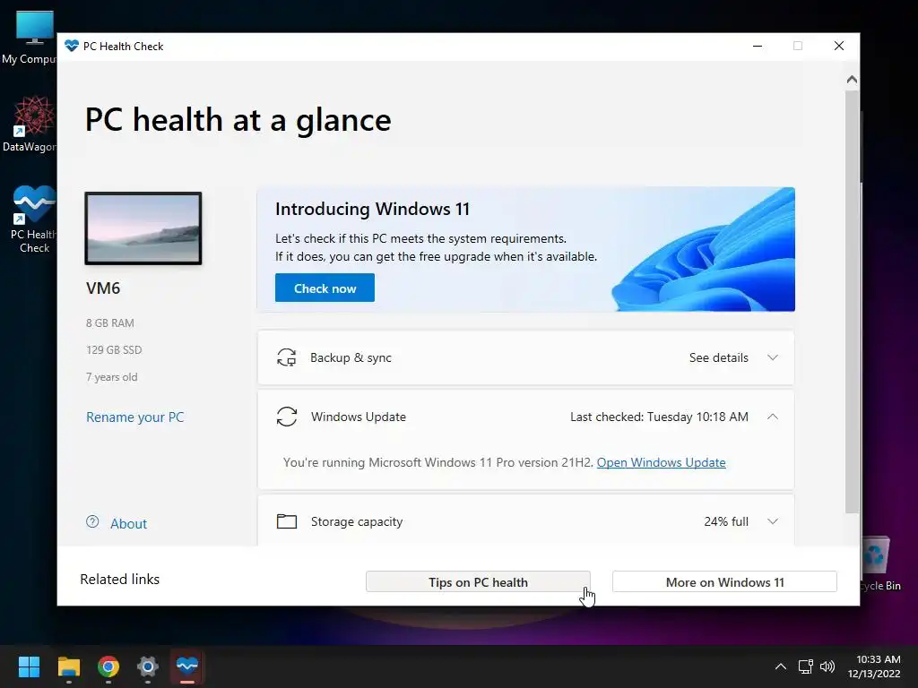Launch Google Chrome from the taskbar

[x=108, y=666]
